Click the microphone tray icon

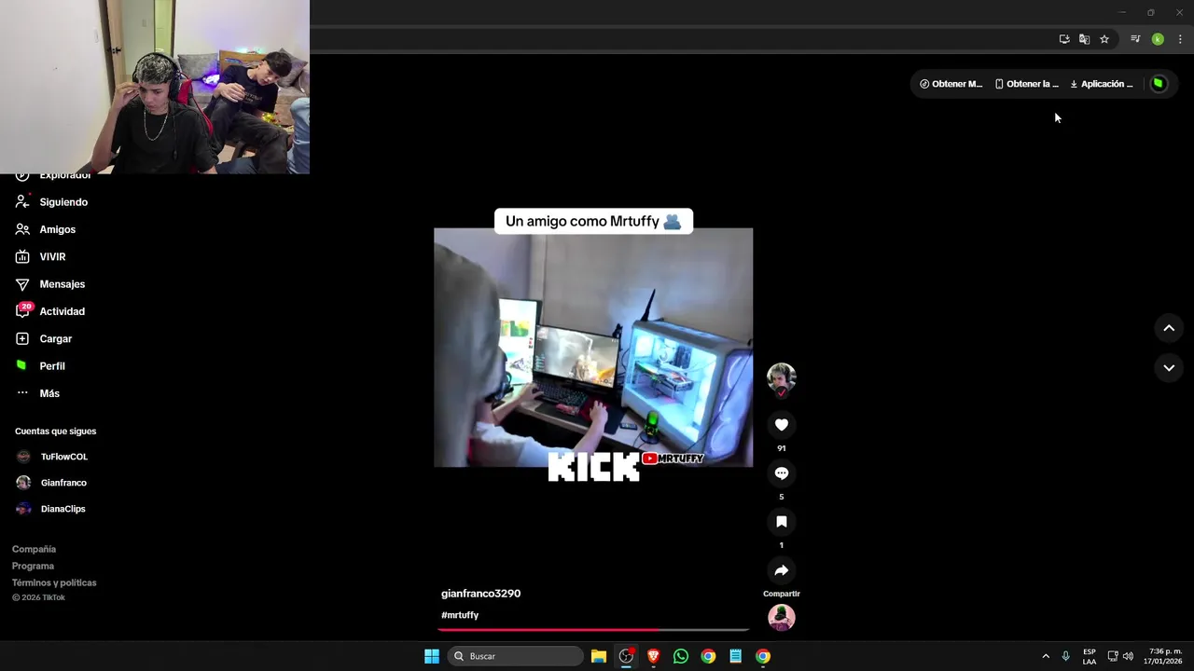tap(1065, 656)
